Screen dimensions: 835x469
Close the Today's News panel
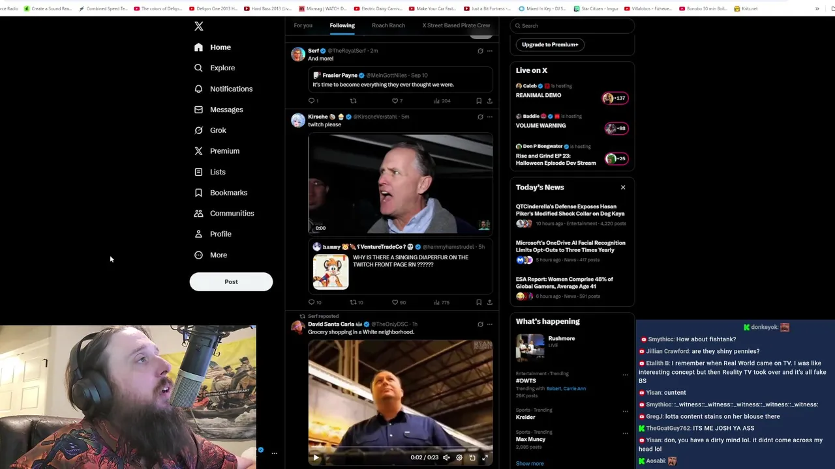(623, 188)
